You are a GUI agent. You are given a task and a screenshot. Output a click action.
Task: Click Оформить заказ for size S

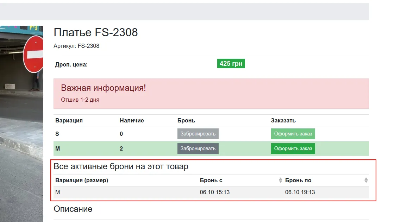click(293, 134)
